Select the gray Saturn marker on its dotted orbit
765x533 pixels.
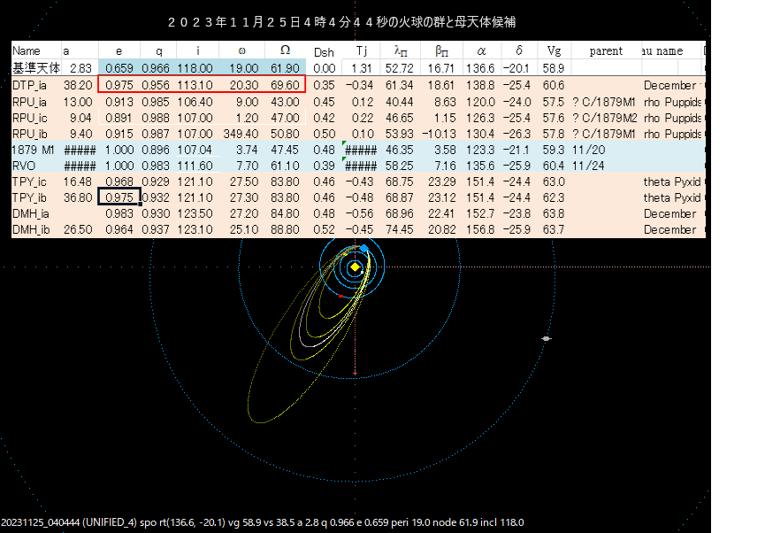(546, 336)
